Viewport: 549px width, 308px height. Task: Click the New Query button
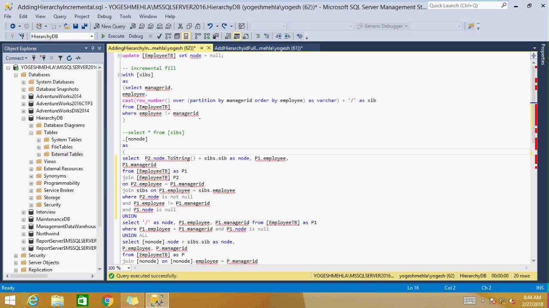(110, 26)
